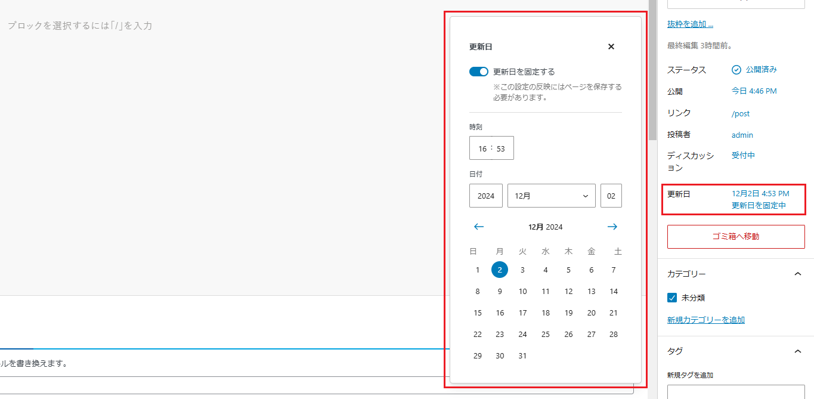Open publish date 今日 4:46 PM
Viewport: 814px width, 399px height.
[x=754, y=91]
